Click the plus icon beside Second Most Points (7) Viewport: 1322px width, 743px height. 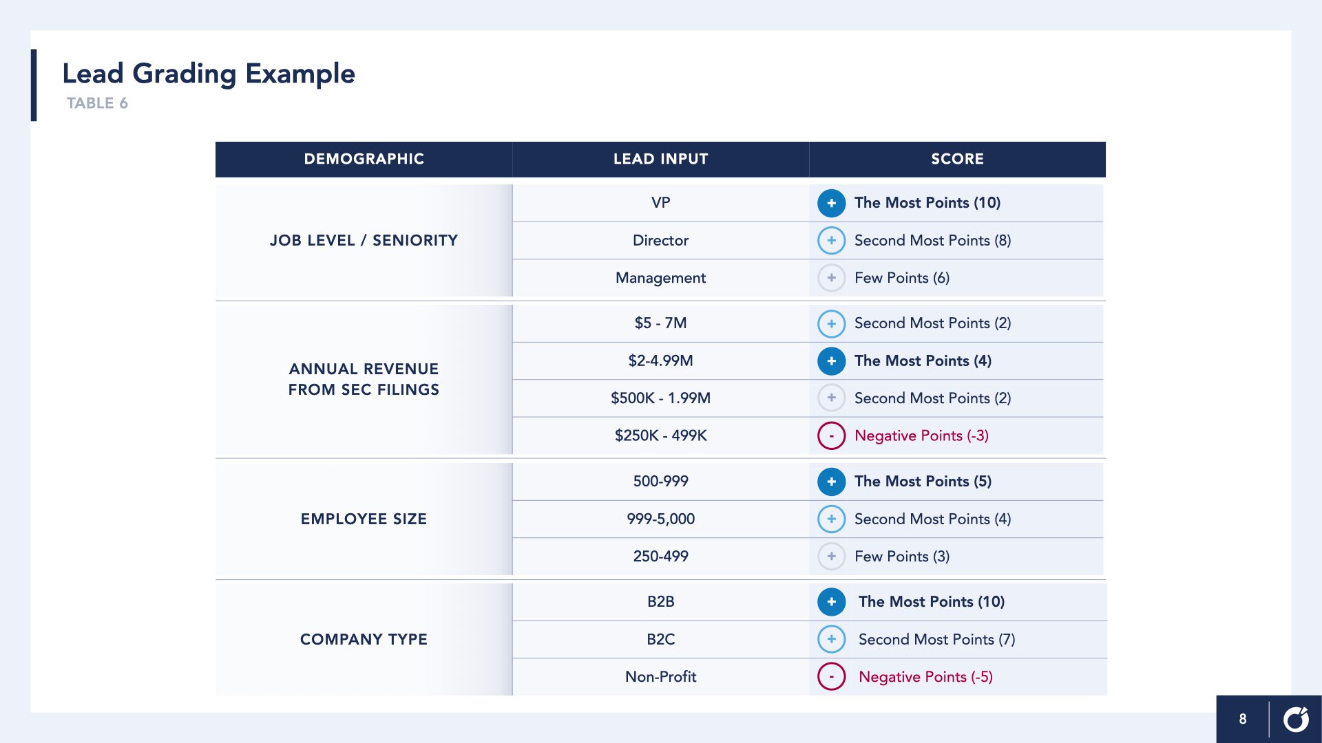pyautogui.click(x=831, y=639)
